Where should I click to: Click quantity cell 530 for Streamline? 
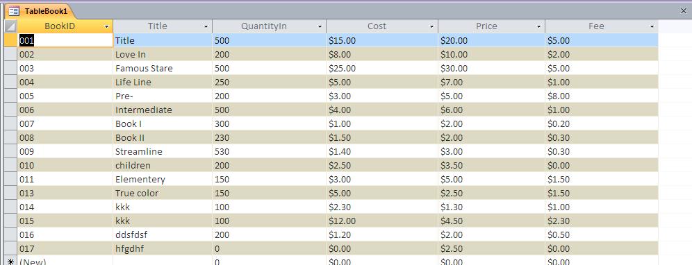(x=269, y=152)
